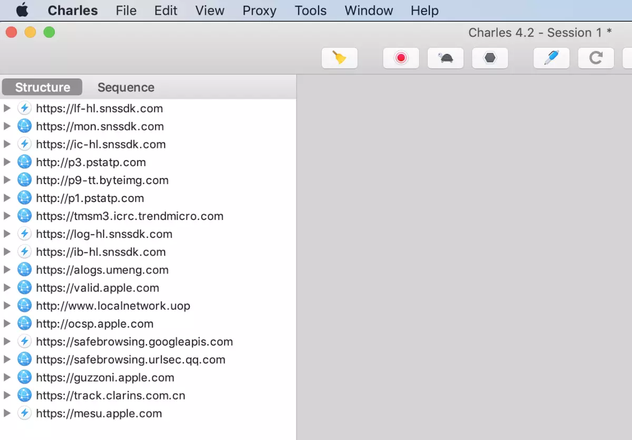Select the https://safebrowsing.urlsec.qq.com host text
This screenshot has width=632, height=440.
coord(131,360)
